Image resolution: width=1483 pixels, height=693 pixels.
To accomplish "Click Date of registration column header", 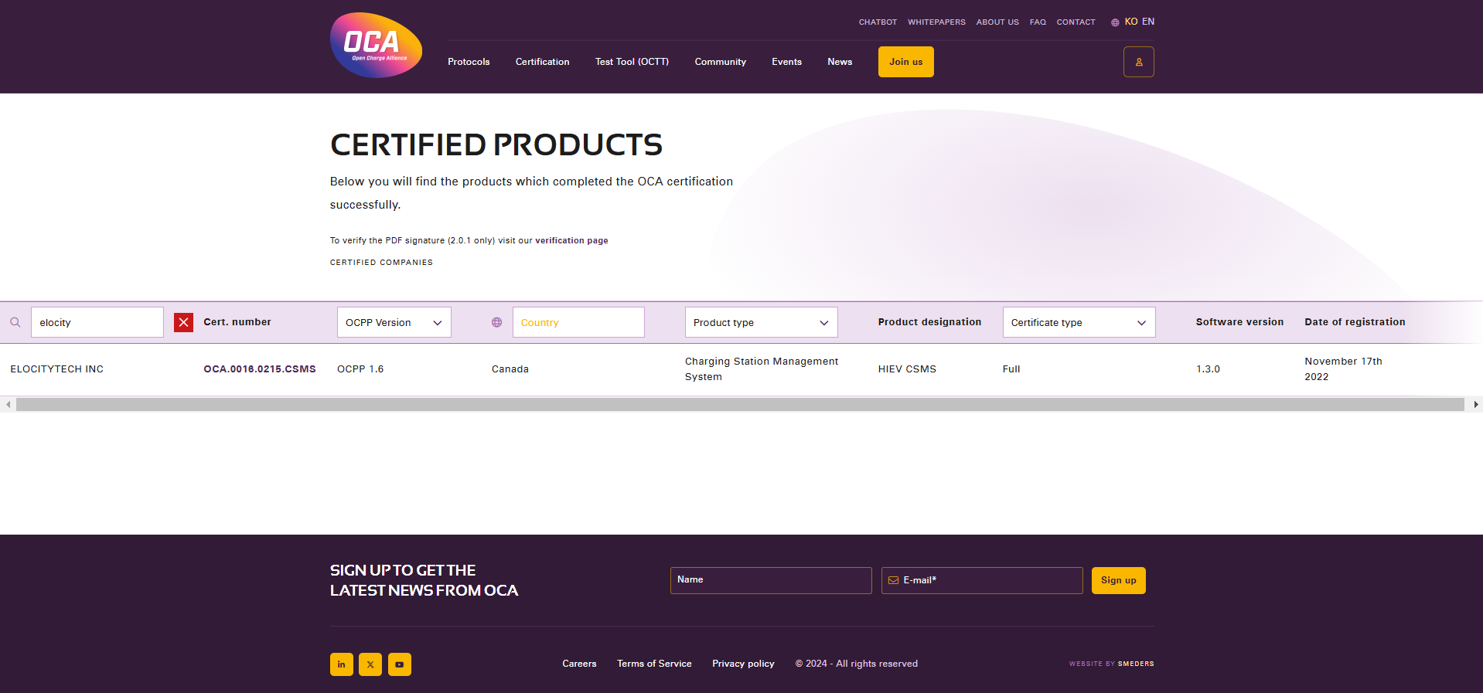I will click(1355, 322).
